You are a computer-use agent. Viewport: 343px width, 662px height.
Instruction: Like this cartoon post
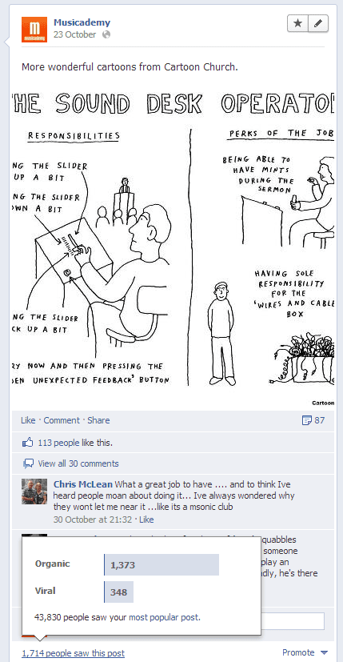coord(28,420)
